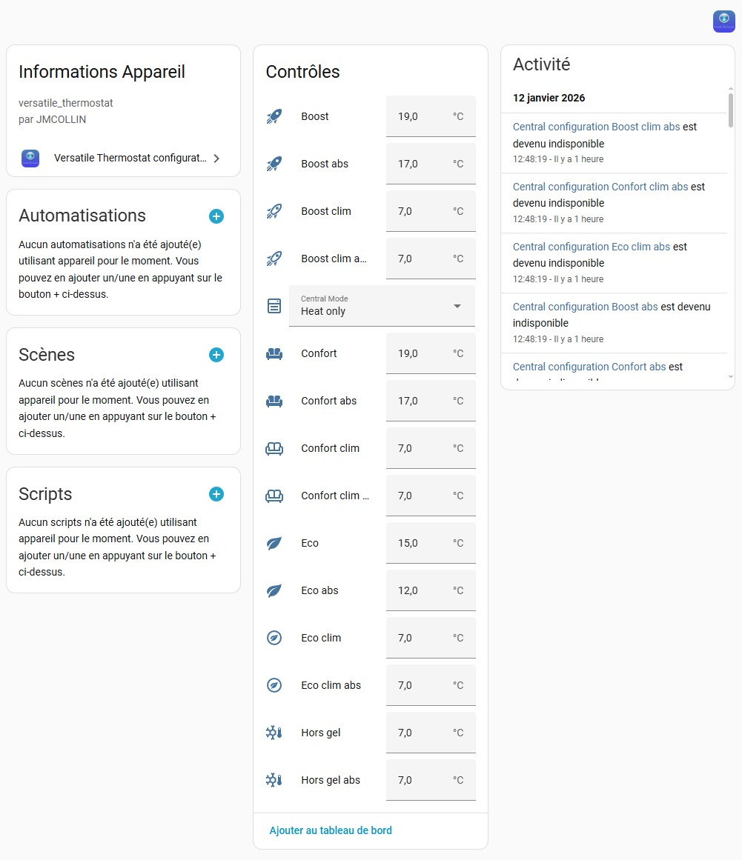This screenshot has width=742, height=860.
Task: Click the Boost abs temperature field
Action: [431, 164]
